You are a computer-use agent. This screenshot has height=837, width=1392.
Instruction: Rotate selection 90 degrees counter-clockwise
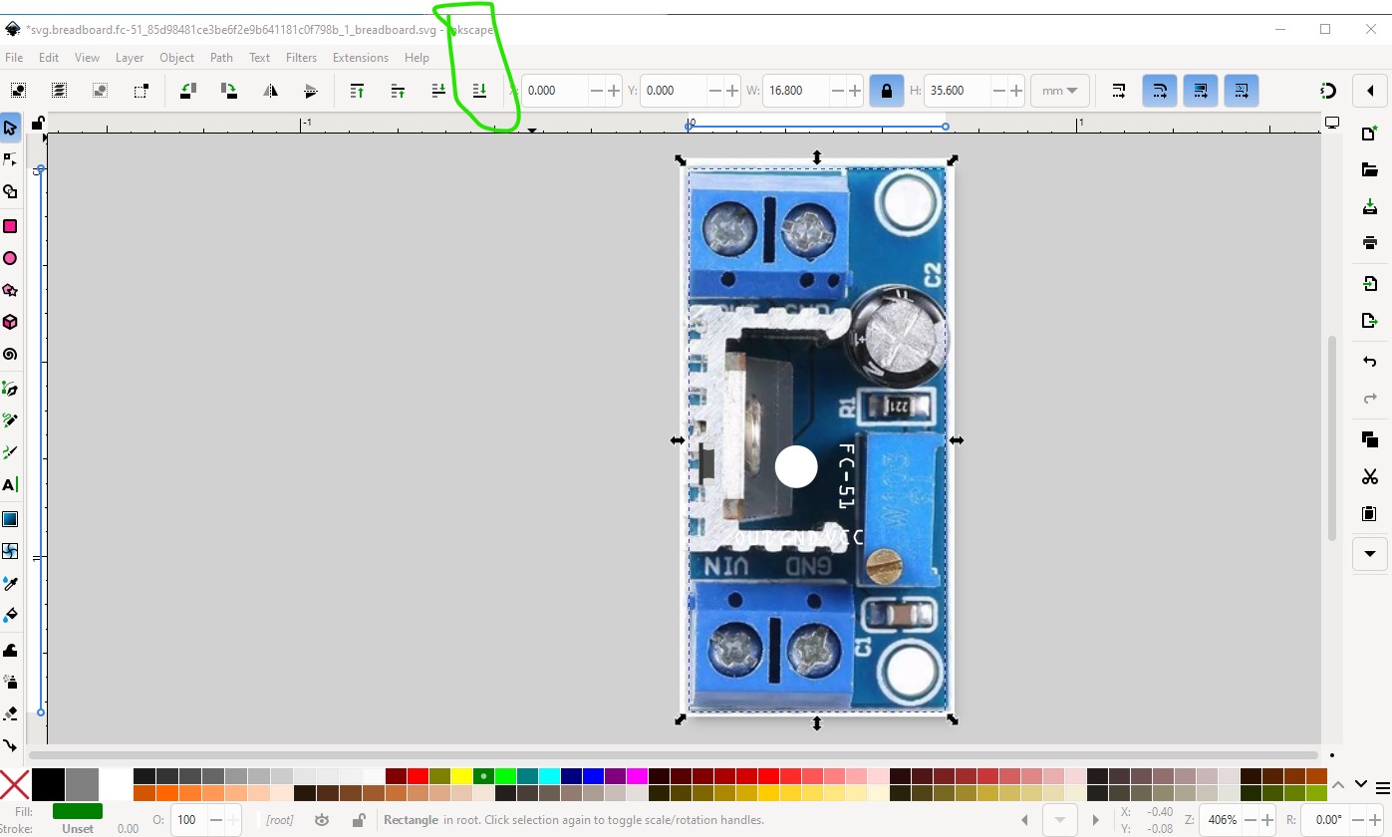click(187, 91)
